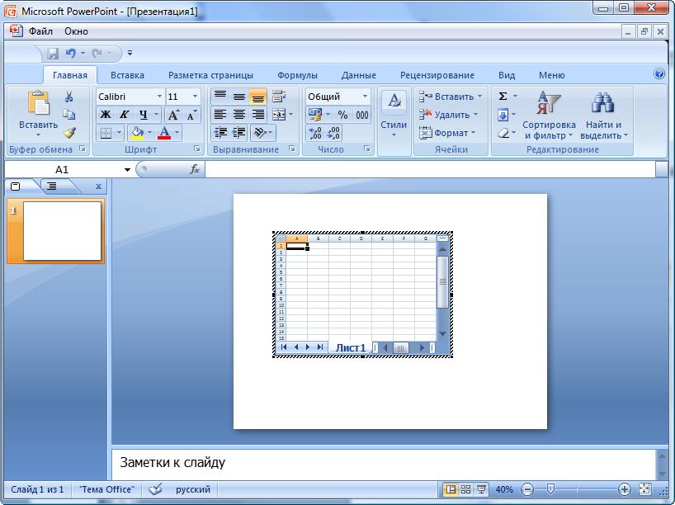Switch to the Формулы ribbon tab
The image size is (675, 505).
pos(297,75)
